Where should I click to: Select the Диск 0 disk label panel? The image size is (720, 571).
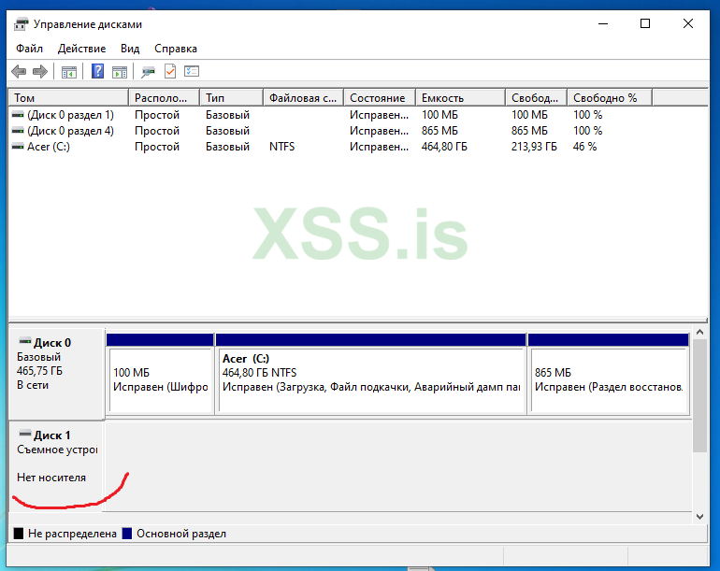(x=56, y=374)
